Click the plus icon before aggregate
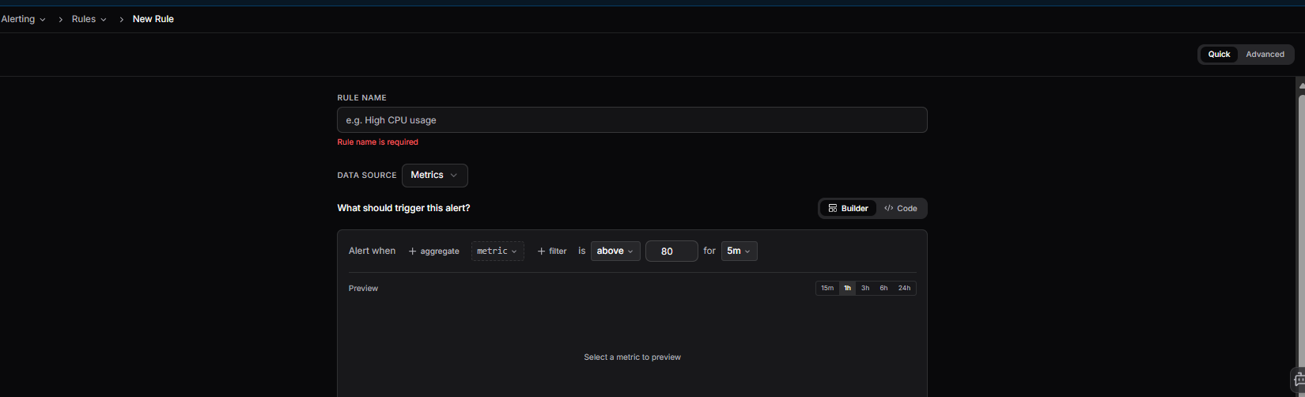Screen dimensions: 1305x397 pos(412,251)
